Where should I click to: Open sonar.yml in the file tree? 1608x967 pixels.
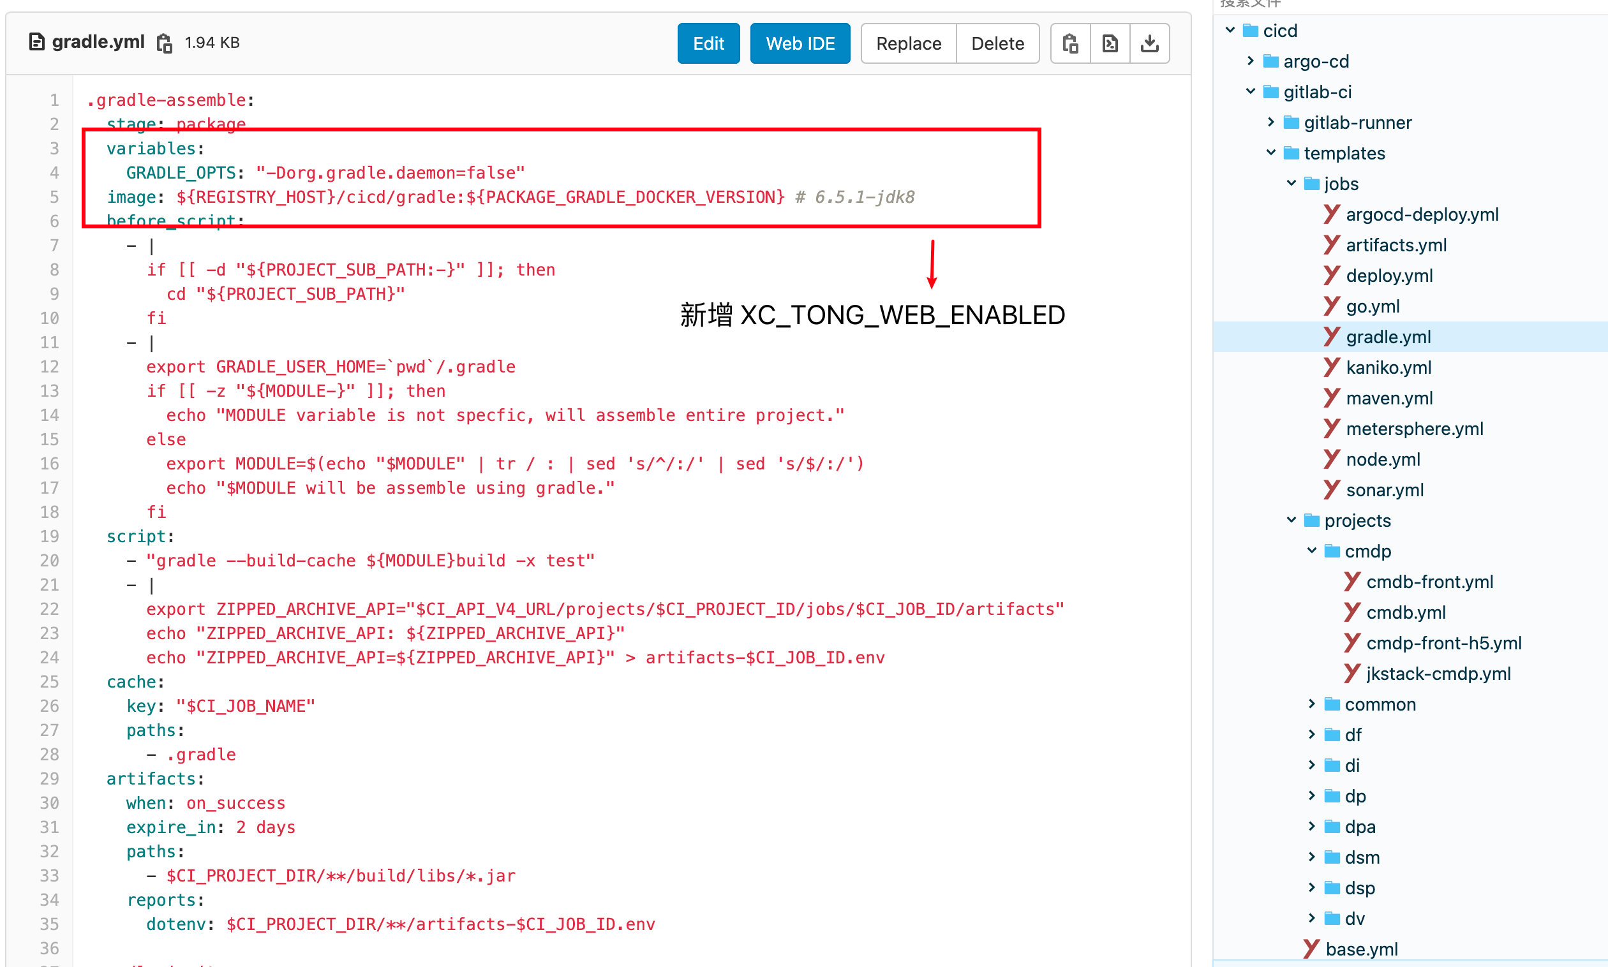tap(1385, 490)
